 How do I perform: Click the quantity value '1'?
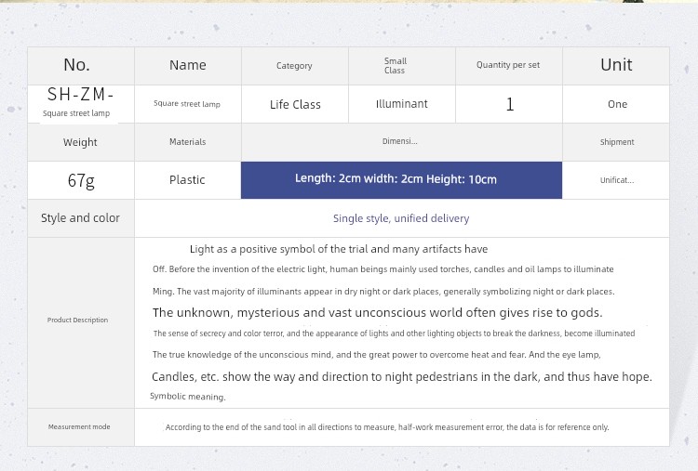(510, 104)
